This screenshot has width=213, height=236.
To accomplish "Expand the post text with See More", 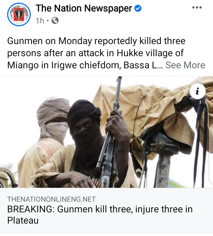I will pos(185,65).
